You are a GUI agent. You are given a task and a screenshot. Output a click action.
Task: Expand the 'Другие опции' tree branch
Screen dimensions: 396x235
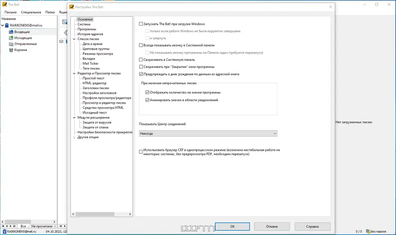tap(74, 137)
